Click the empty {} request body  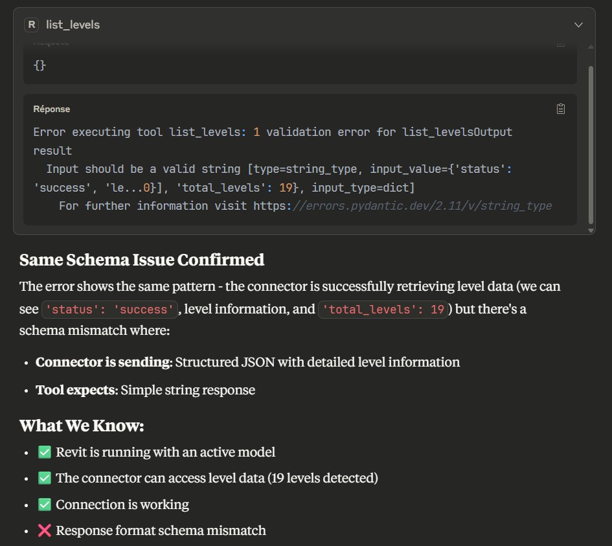[x=40, y=65]
